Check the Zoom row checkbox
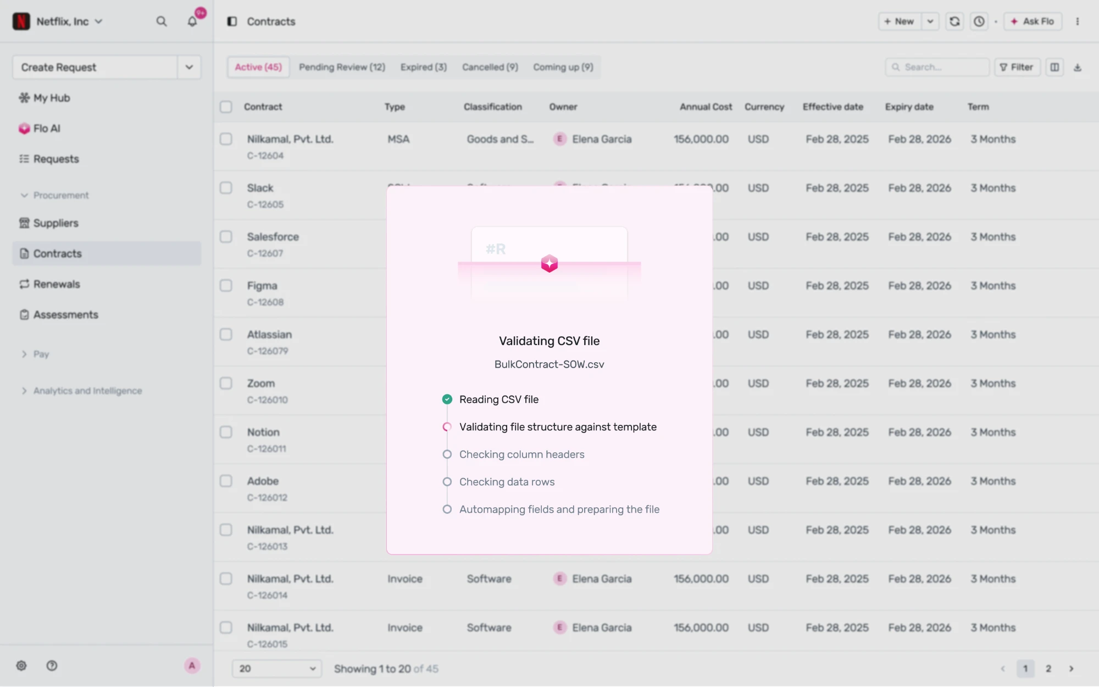1099x687 pixels. [226, 383]
